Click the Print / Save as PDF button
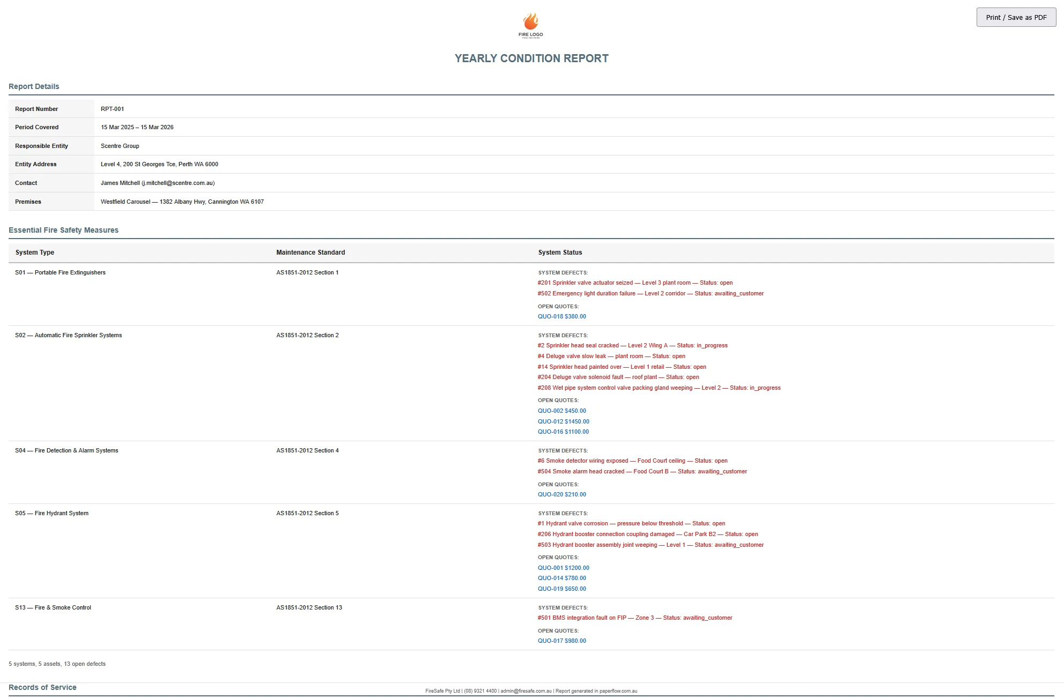This screenshot has width=1064, height=698. pyautogui.click(x=1015, y=17)
